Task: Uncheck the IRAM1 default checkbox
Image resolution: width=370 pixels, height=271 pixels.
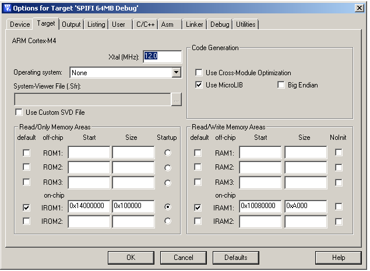Action: (198, 207)
